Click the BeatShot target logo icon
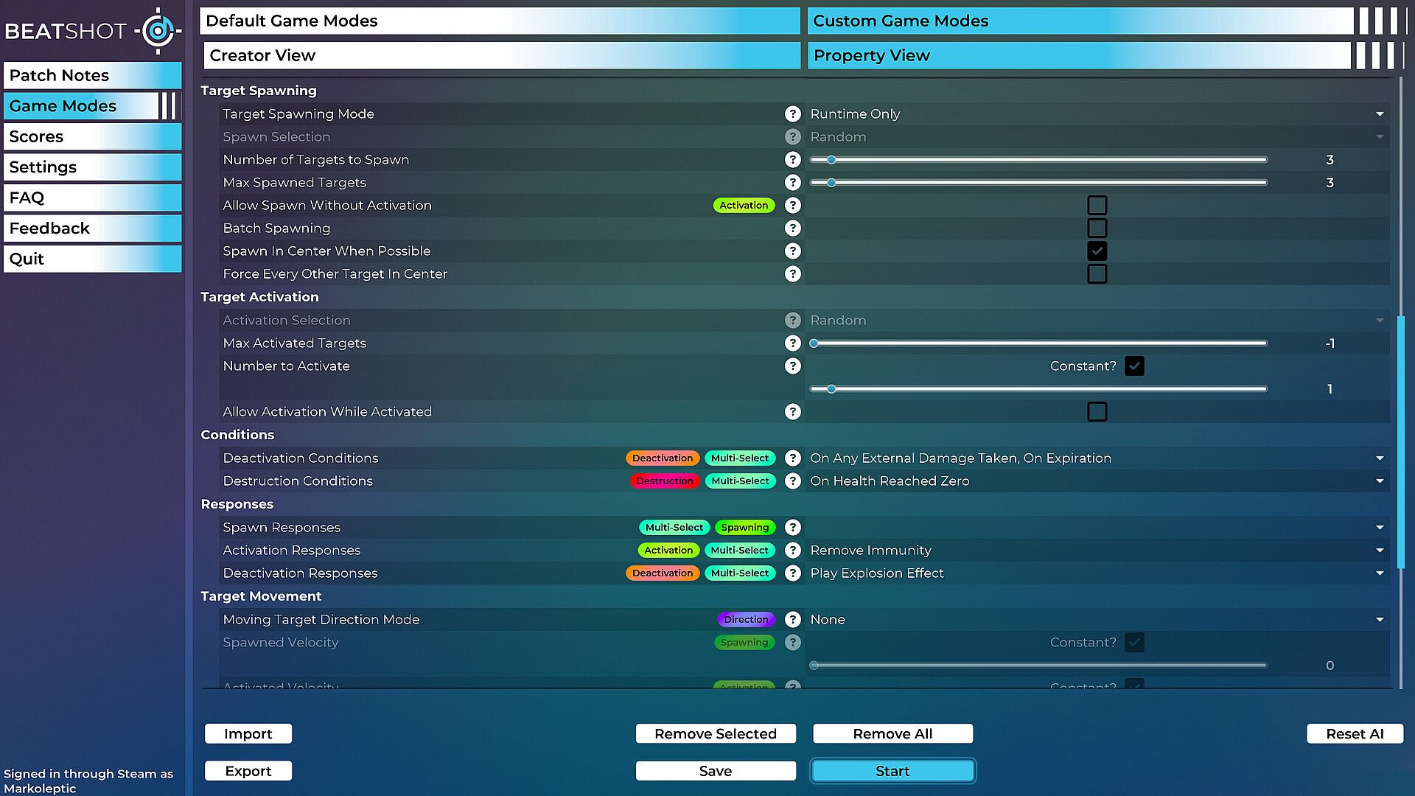The width and height of the screenshot is (1415, 796). pyautogui.click(x=157, y=31)
